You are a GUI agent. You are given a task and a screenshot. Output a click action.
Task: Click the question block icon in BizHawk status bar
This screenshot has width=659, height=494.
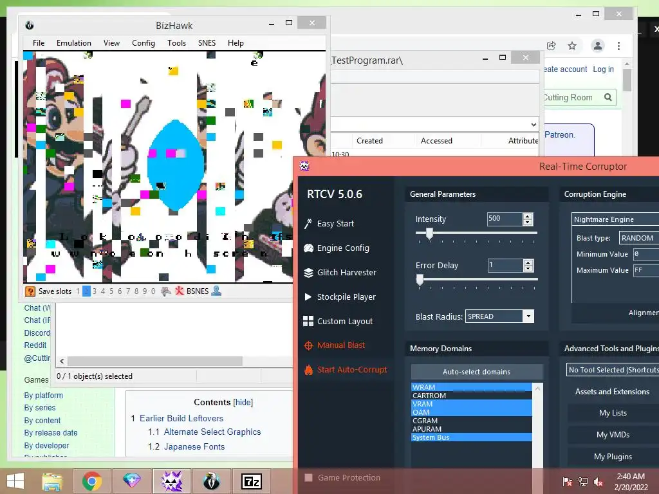point(30,291)
